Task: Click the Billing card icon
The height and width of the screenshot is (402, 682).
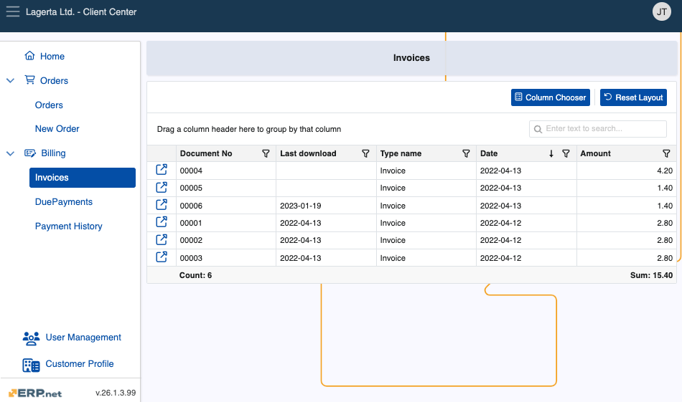Action: (30, 153)
